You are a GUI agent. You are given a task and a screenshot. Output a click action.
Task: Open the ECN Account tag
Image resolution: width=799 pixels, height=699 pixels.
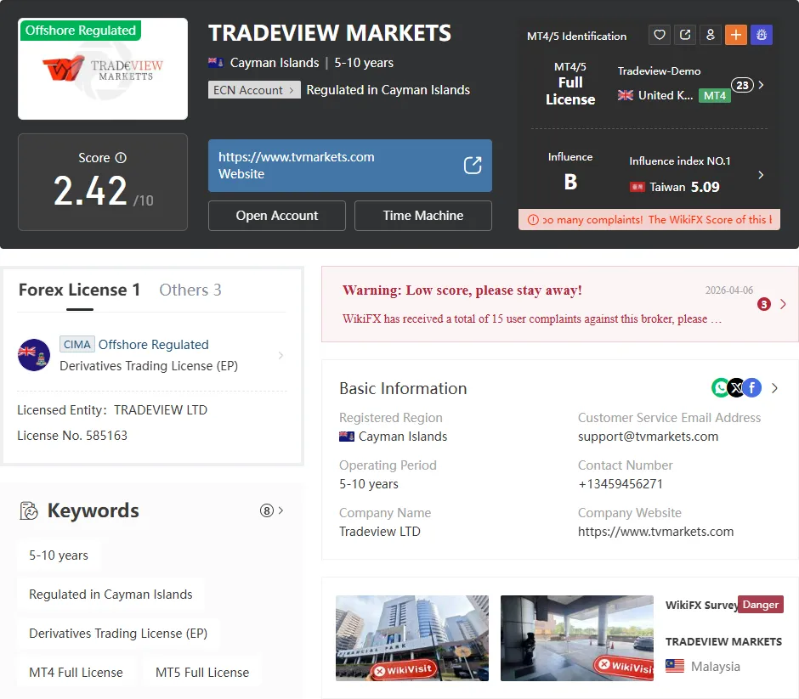254,90
